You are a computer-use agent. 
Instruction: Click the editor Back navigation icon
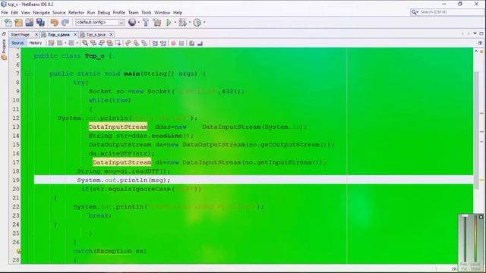[x=60, y=43]
